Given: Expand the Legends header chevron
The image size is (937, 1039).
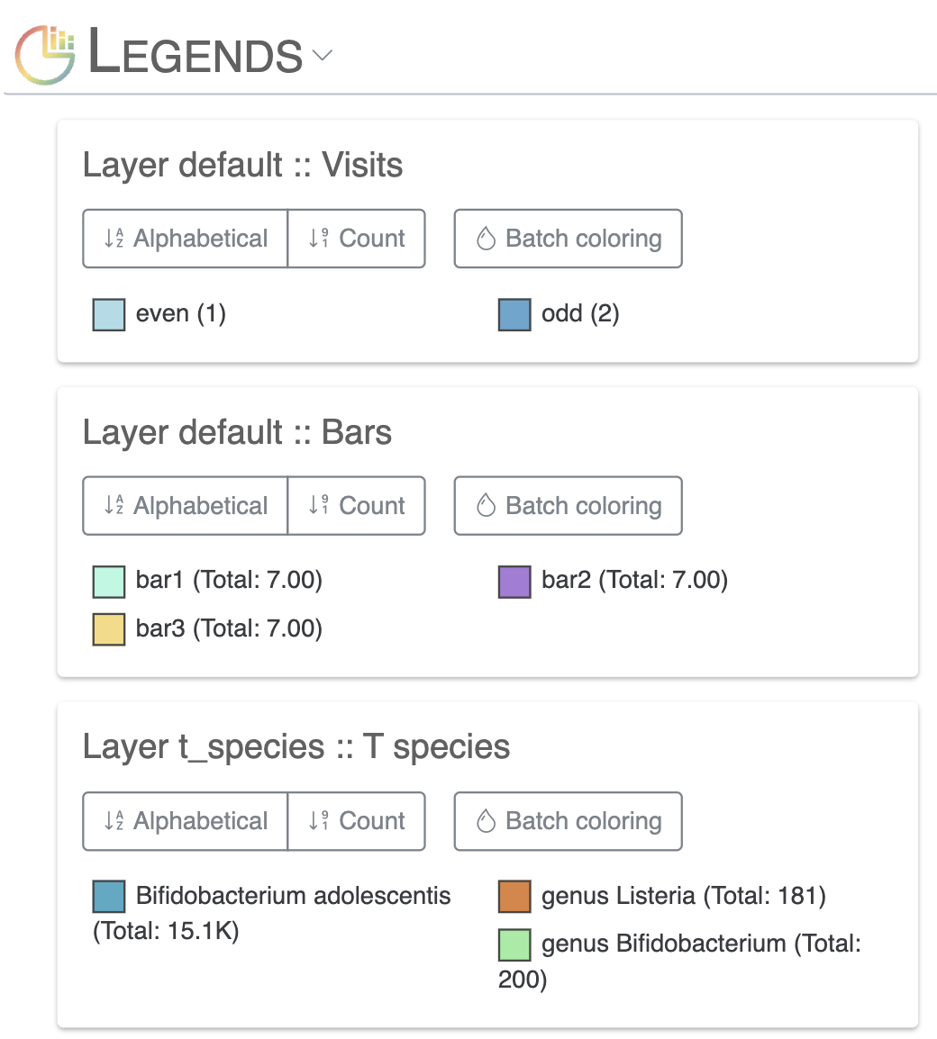Looking at the screenshot, I should coord(322,56).
